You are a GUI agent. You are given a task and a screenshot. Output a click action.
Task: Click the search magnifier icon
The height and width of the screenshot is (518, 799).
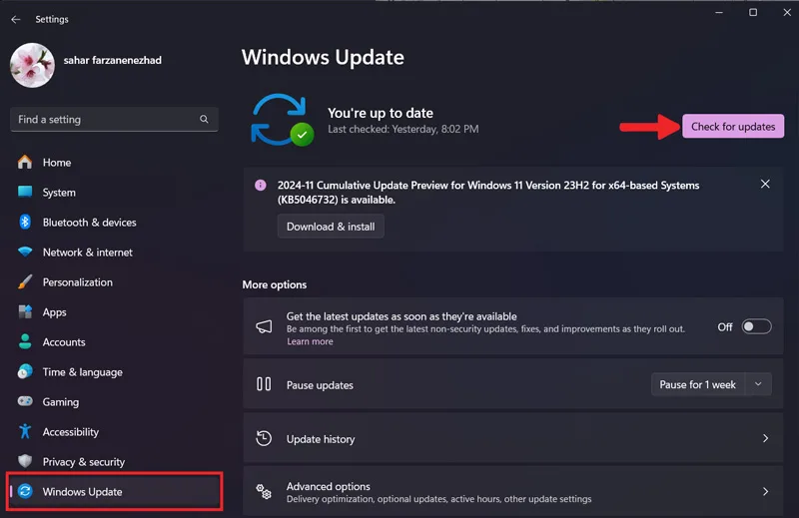tap(204, 119)
